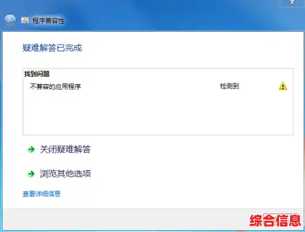Choose 浏览其他选项 option
The width and height of the screenshot is (305, 232).
(x=65, y=174)
